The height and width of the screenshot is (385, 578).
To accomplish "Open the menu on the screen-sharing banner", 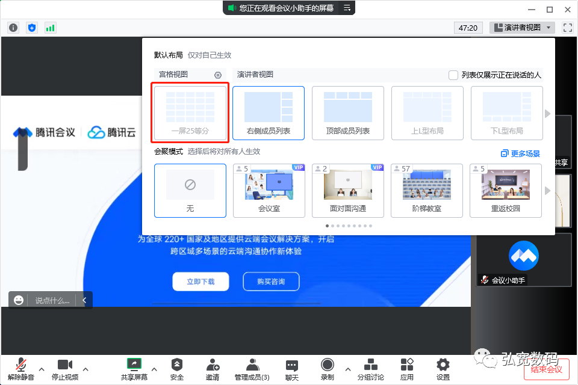I will (x=346, y=8).
